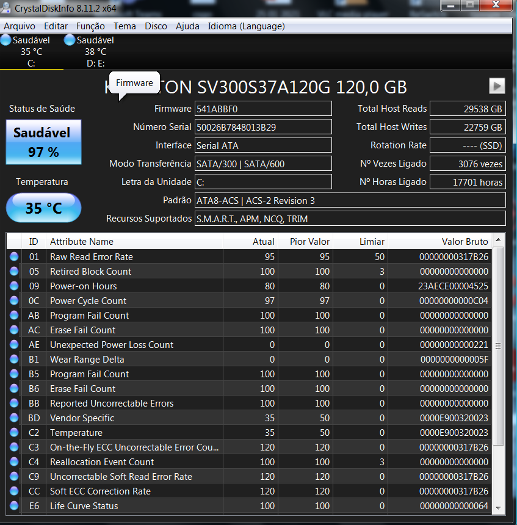Screen dimensions: 517x525
Task: Select the D: E: disk tab
Action: 95,51
